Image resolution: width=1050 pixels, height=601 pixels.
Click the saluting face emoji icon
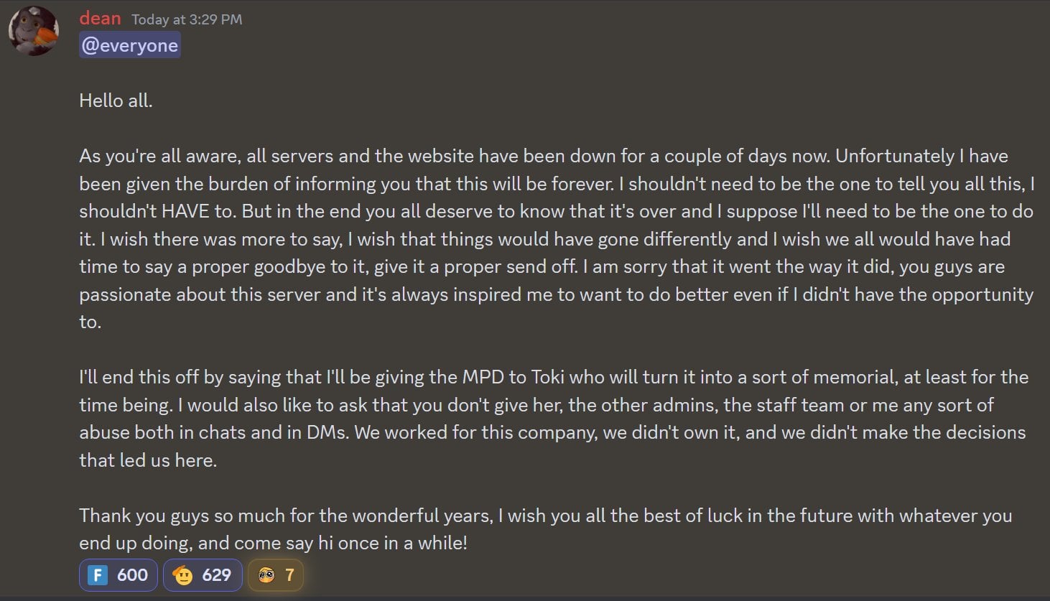[x=183, y=575]
